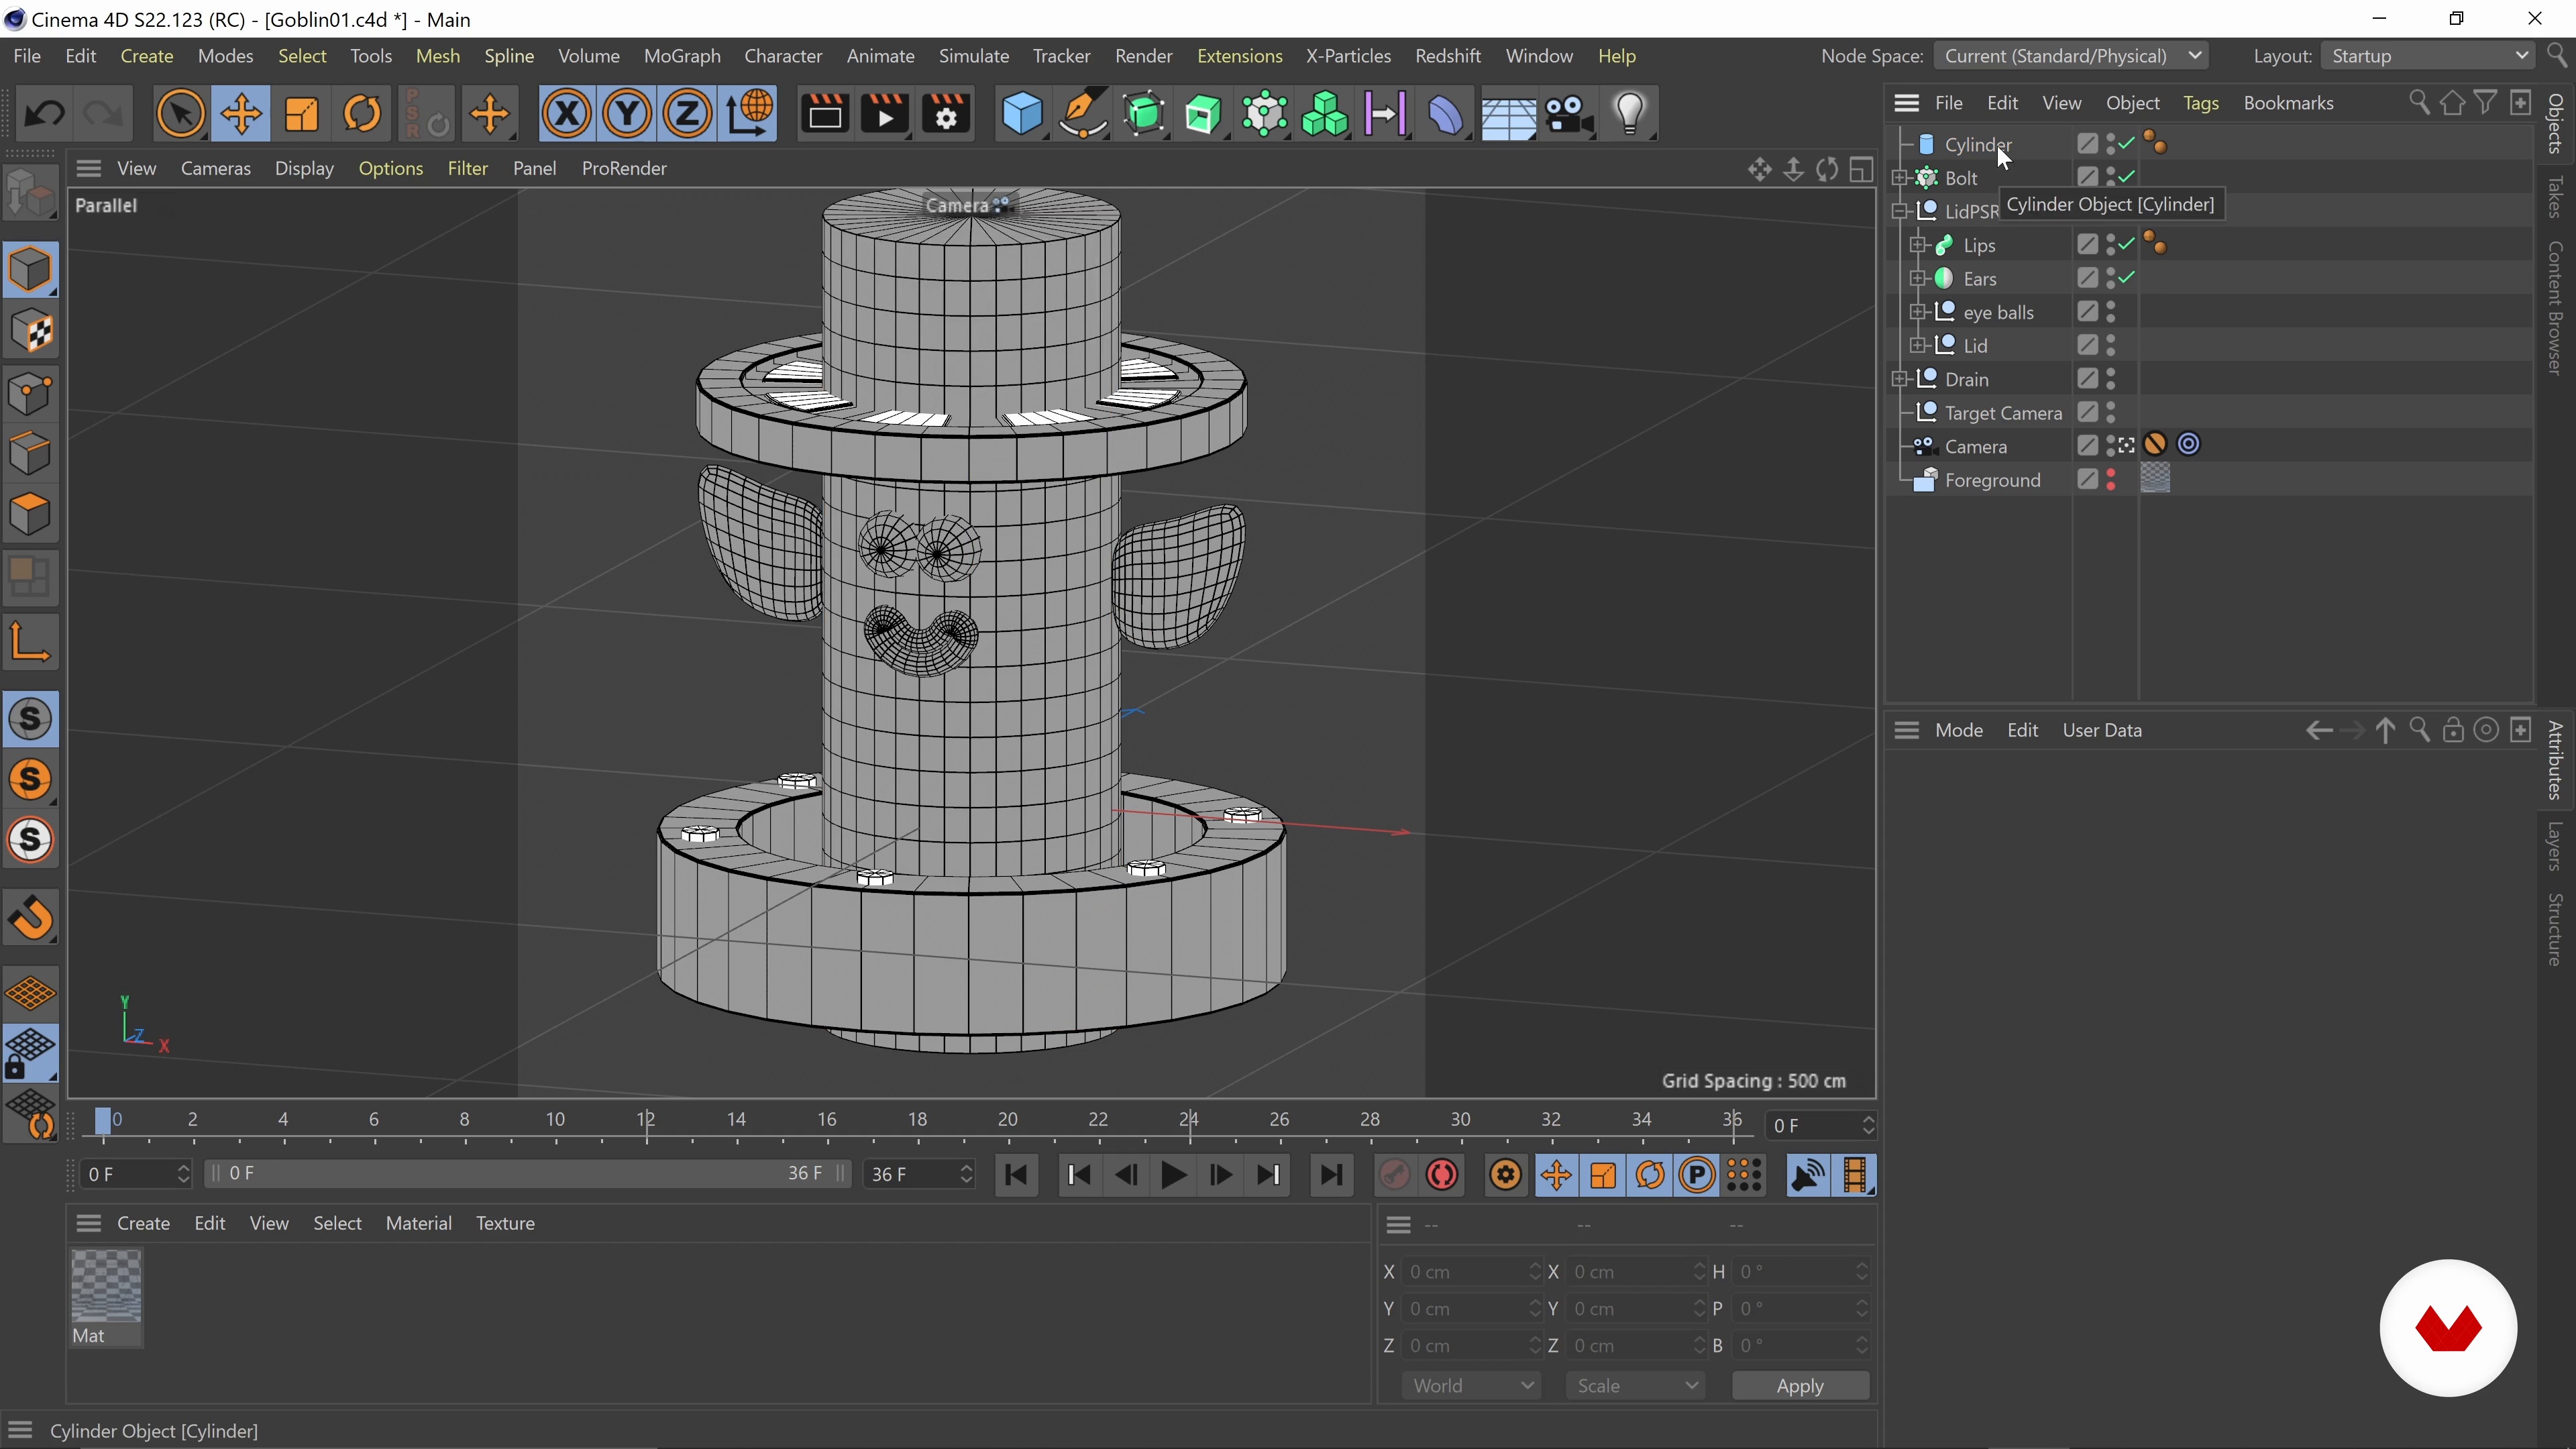Click the Apply button
Screen dimensions: 2576x1449
[1800, 1385]
